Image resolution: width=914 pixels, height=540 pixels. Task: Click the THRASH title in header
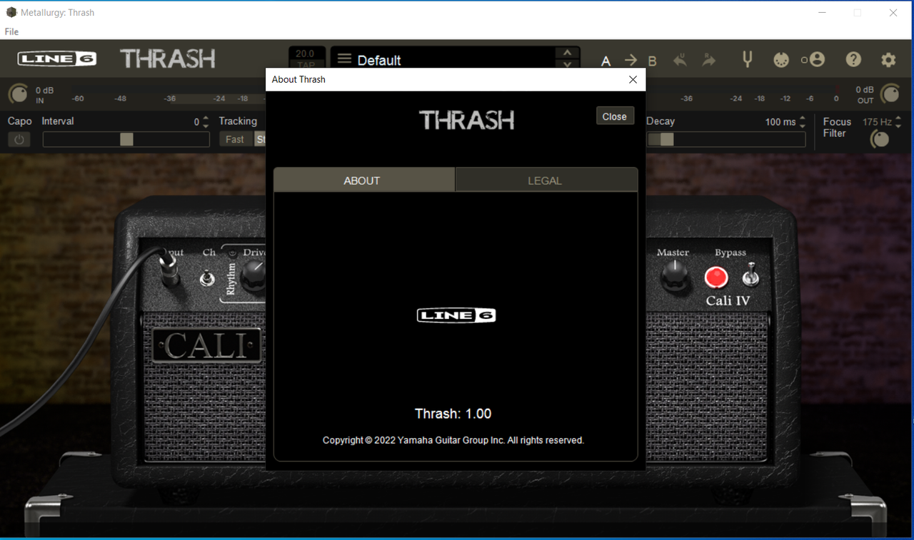[168, 58]
